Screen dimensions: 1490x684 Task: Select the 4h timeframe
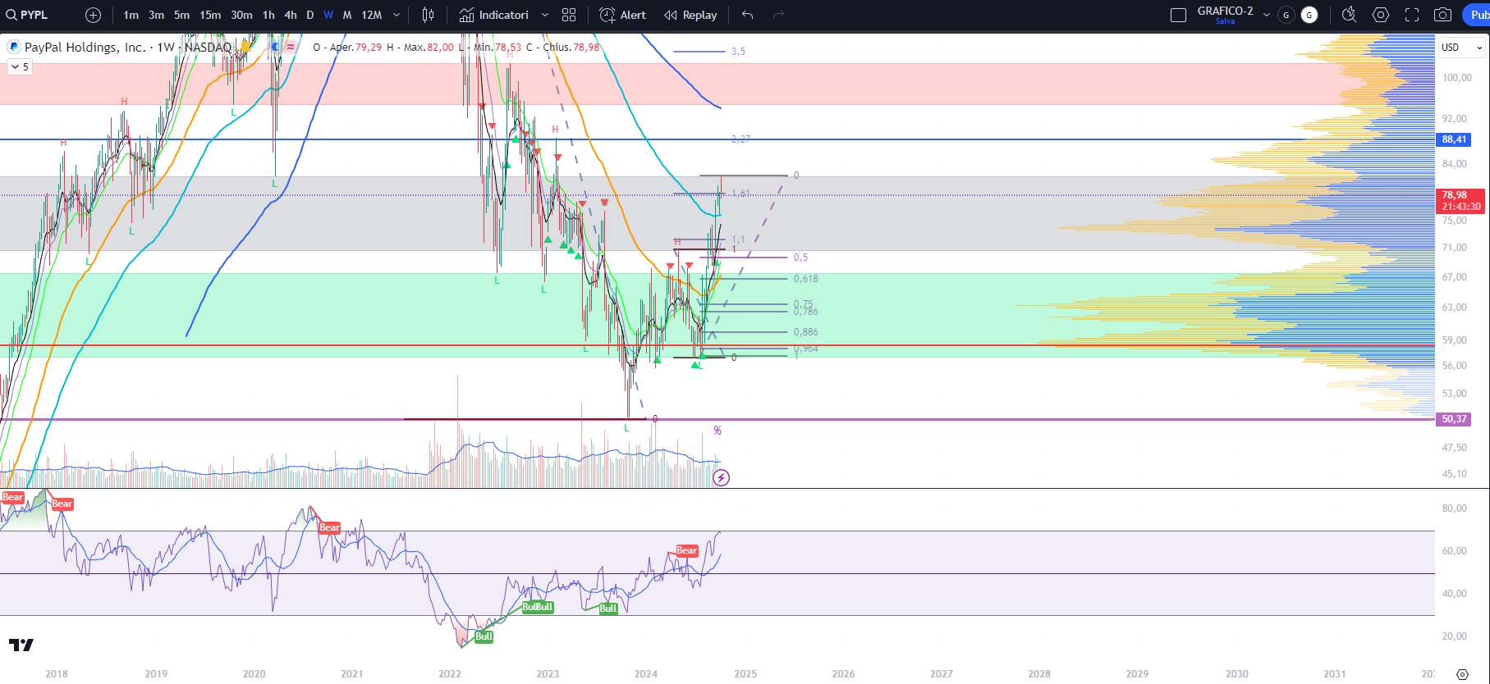(x=291, y=15)
